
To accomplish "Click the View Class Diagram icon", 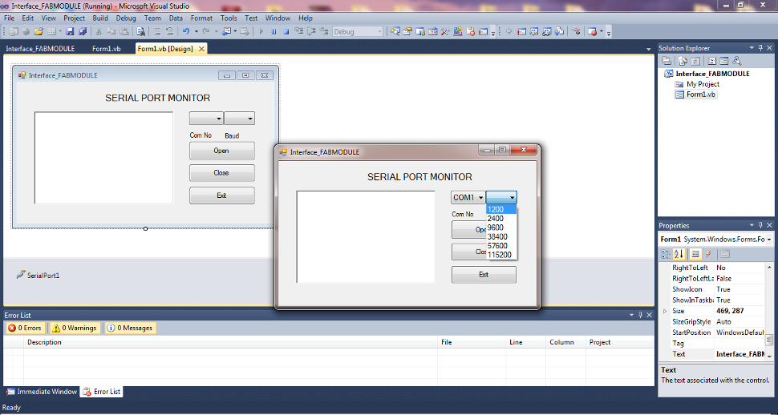I will click(x=737, y=61).
